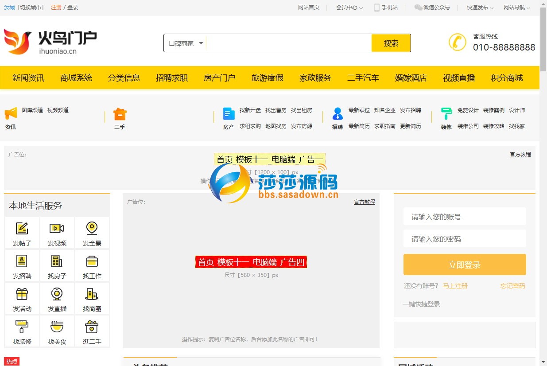Expand the 会员中心 dropdown

coord(349,8)
